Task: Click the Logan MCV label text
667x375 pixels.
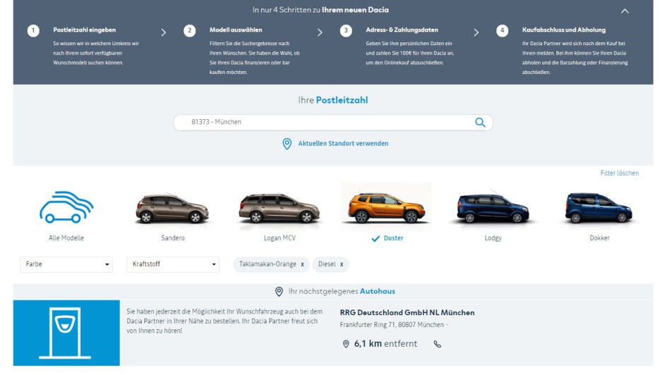Action: [x=280, y=238]
